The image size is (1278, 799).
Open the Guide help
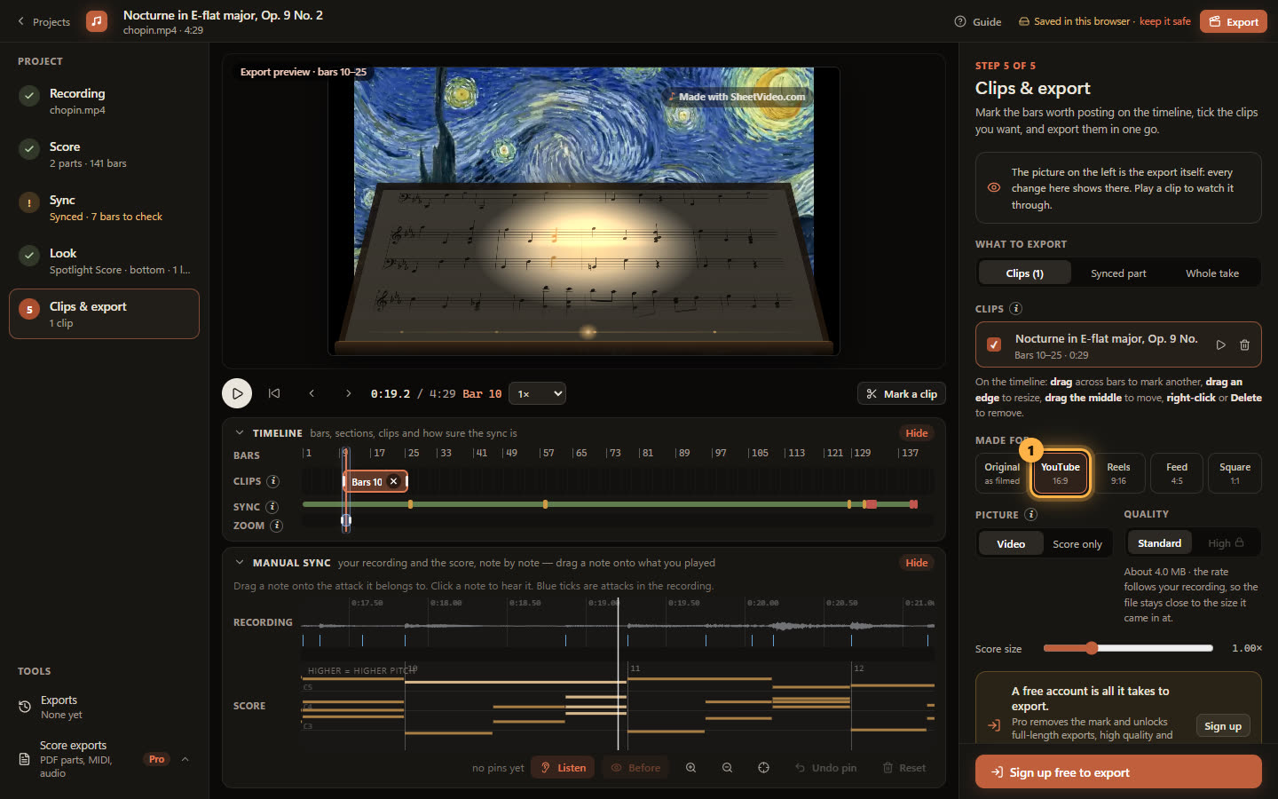point(978,21)
